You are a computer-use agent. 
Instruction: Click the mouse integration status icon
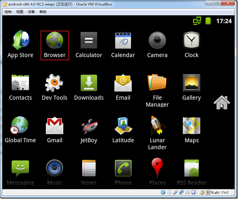pos(202,192)
